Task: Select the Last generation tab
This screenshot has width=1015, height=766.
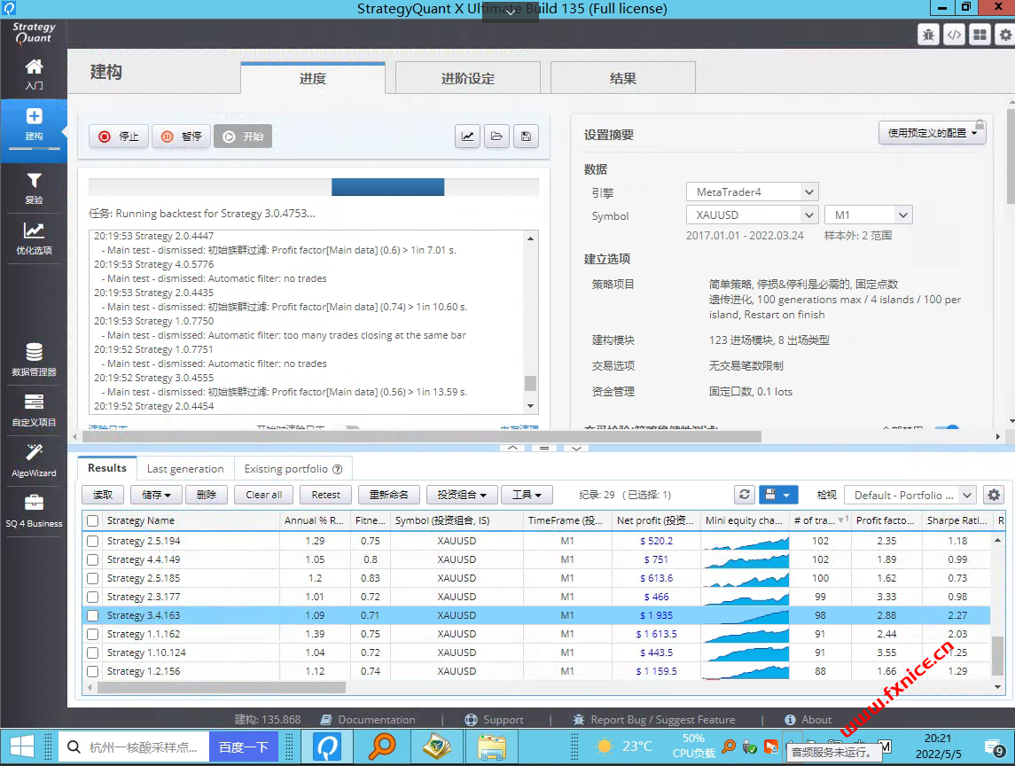Action: coord(185,469)
